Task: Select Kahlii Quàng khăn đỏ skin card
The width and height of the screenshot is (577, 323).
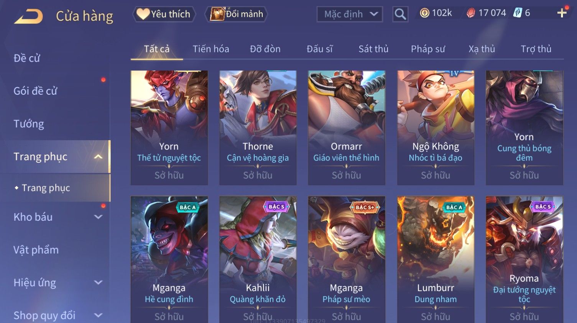Action: 258,259
